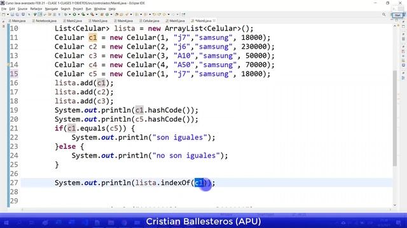Click the External Tools toolbar icon

point(92,15)
